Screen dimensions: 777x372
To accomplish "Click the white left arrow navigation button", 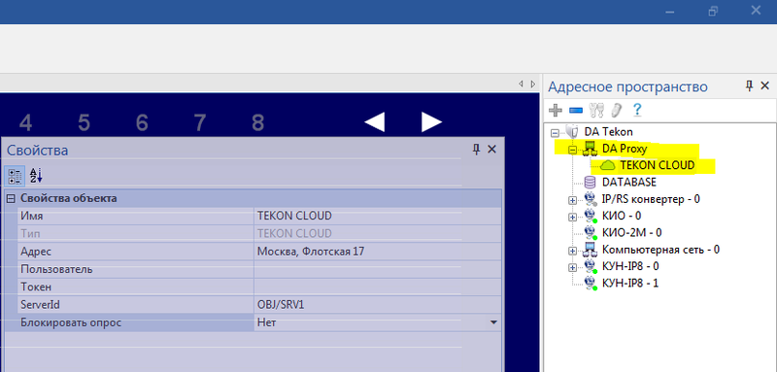I will (x=375, y=121).
